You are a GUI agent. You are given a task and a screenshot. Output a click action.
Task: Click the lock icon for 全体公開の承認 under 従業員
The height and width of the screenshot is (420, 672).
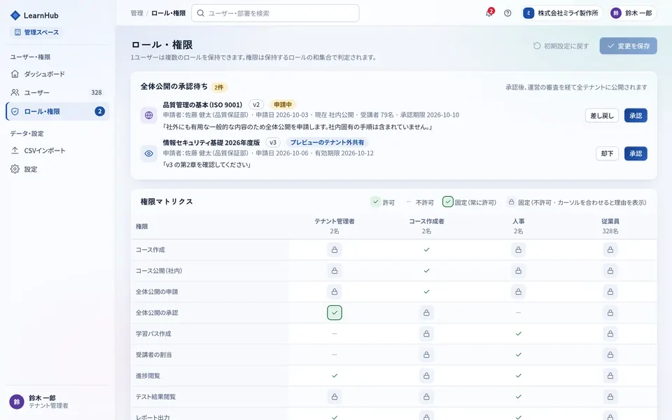pos(610,313)
